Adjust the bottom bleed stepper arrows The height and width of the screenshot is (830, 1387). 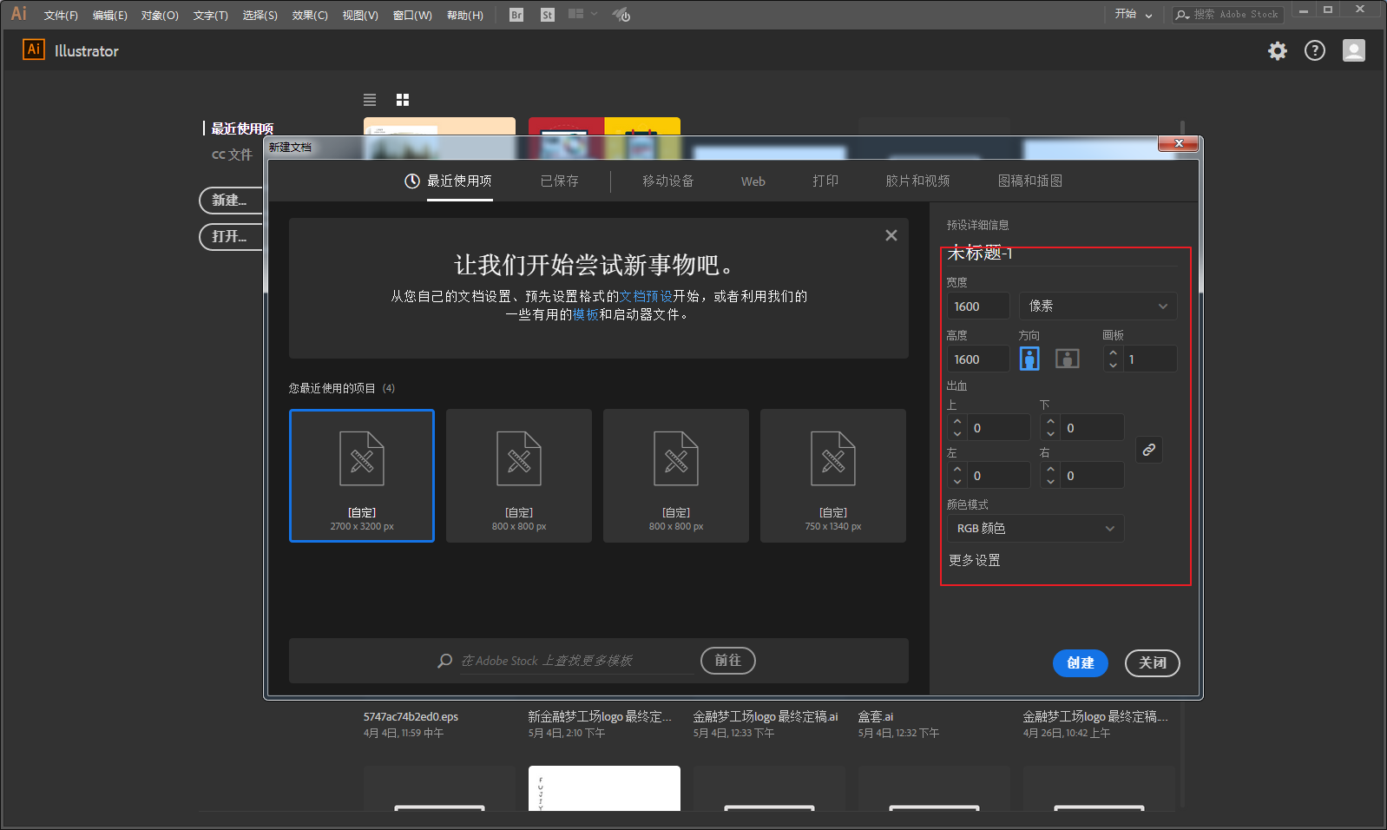[x=1051, y=427]
